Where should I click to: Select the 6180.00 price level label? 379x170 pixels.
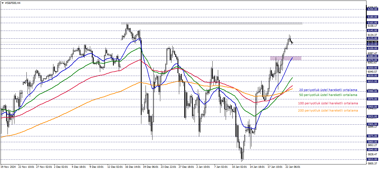pos(372,17)
